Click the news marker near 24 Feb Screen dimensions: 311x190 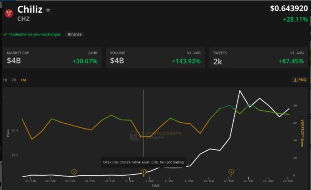[x=74, y=172]
